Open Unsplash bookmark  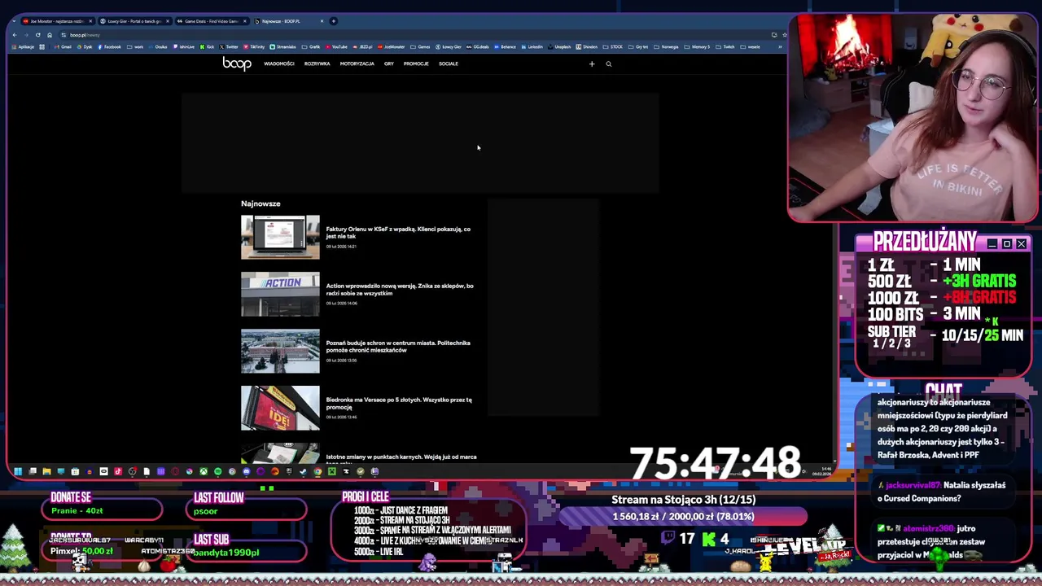click(x=559, y=46)
